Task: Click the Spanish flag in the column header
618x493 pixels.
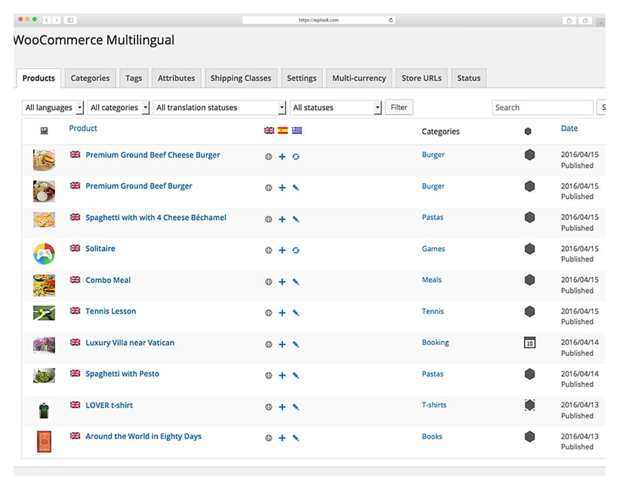Action: pyautogui.click(x=283, y=130)
